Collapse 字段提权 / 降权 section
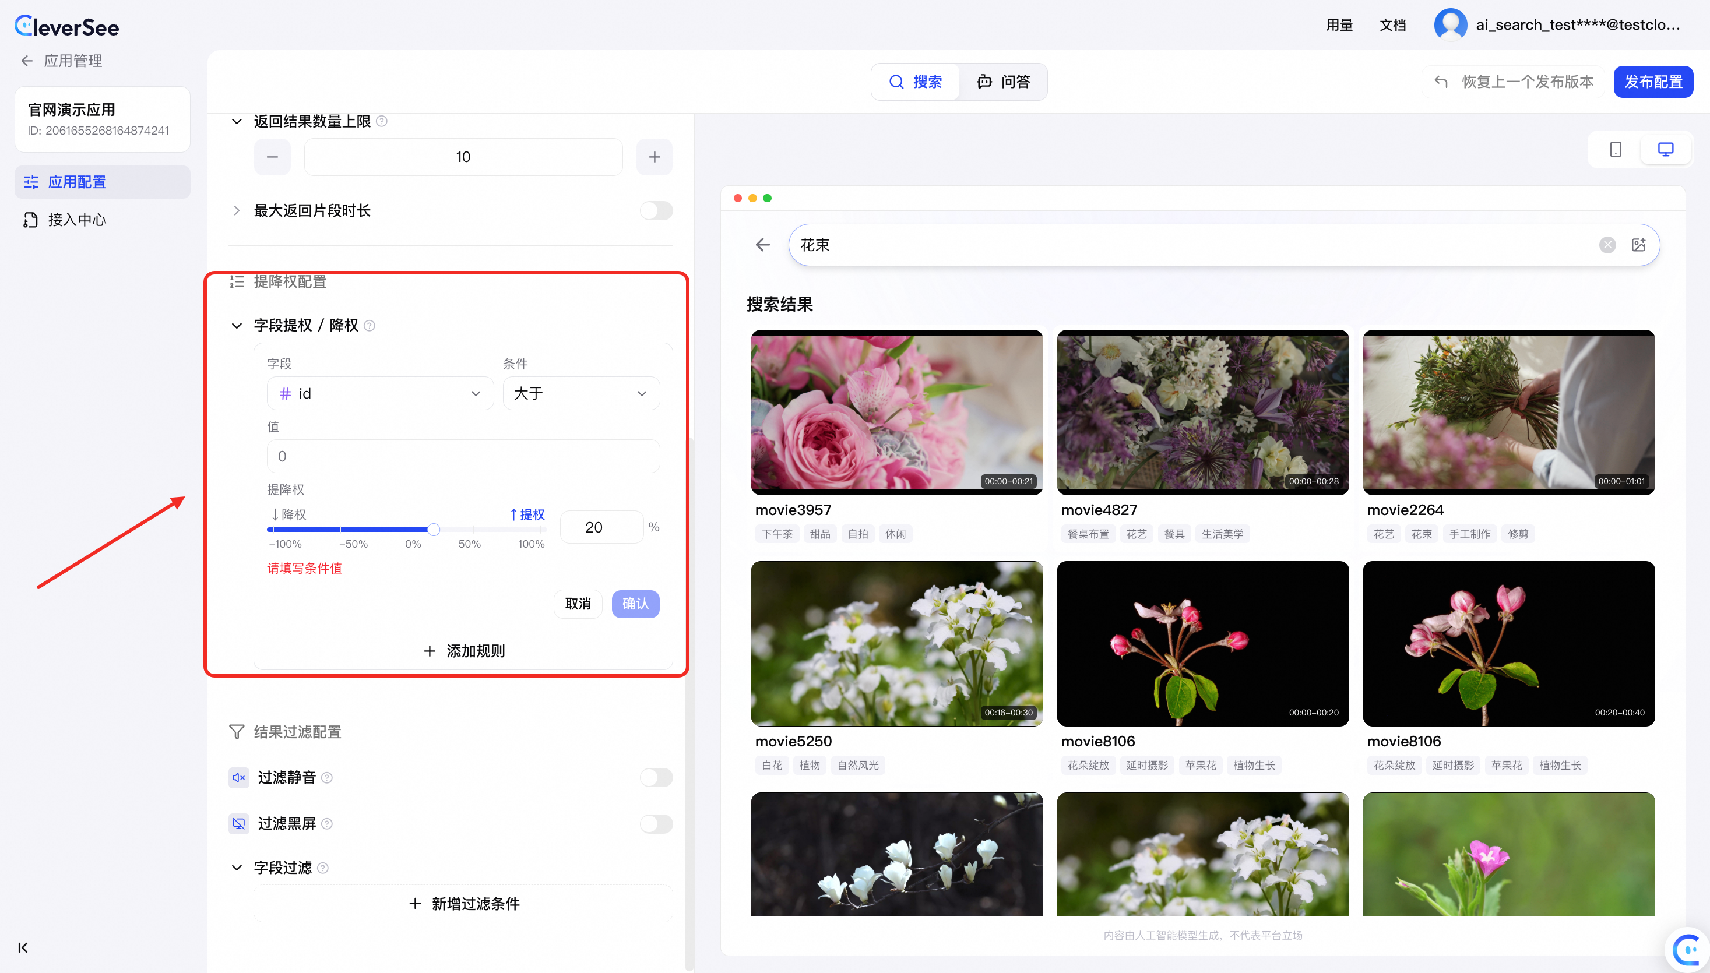The height and width of the screenshot is (973, 1710). pos(236,326)
